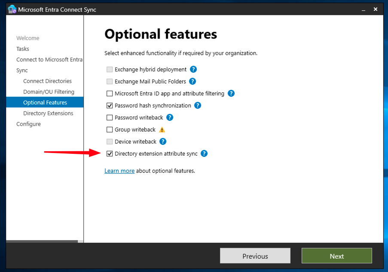Open Connect Directories step

click(x=48, y=81)
